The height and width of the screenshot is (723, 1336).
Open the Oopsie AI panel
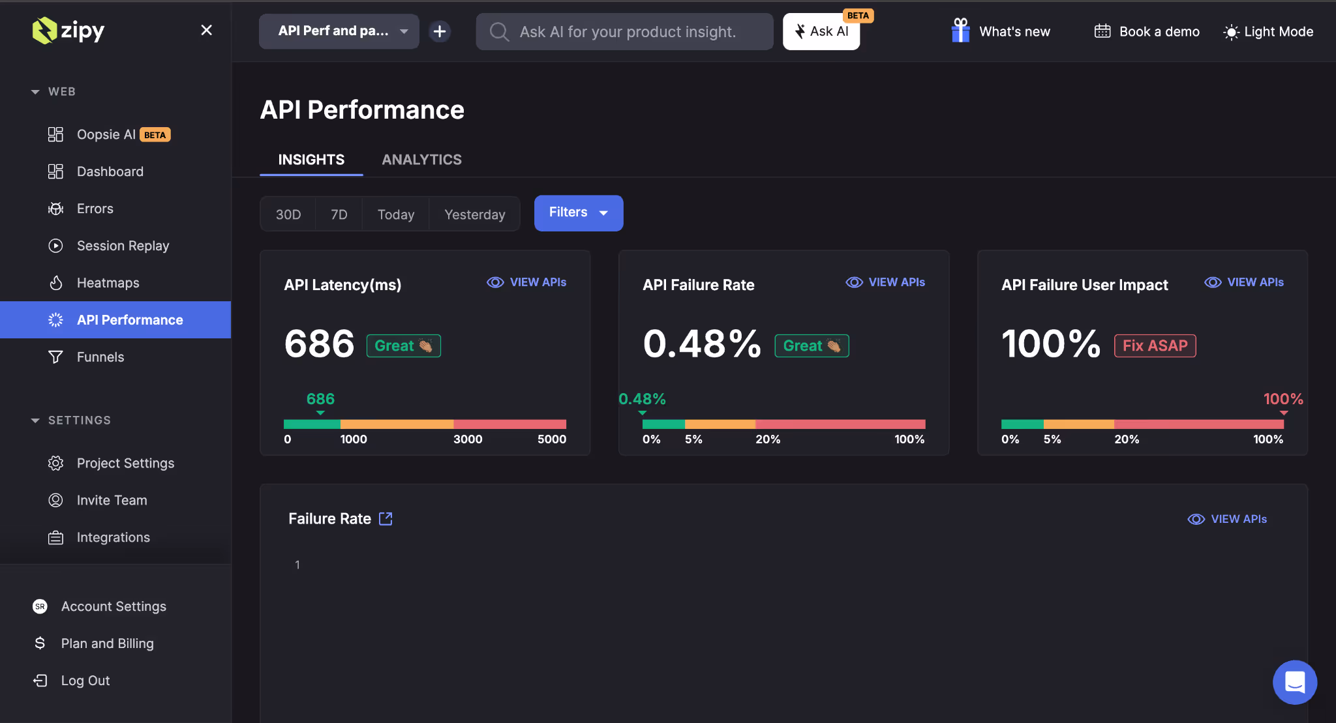click(106, 134)
